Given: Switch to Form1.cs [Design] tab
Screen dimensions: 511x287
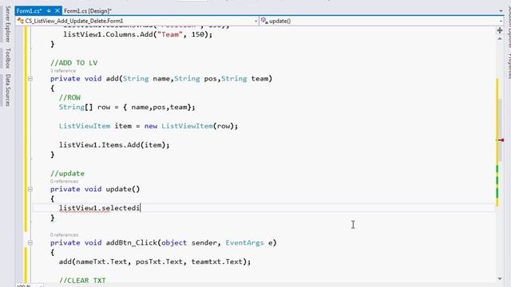Looking at the screenshot, I should 87,10.
